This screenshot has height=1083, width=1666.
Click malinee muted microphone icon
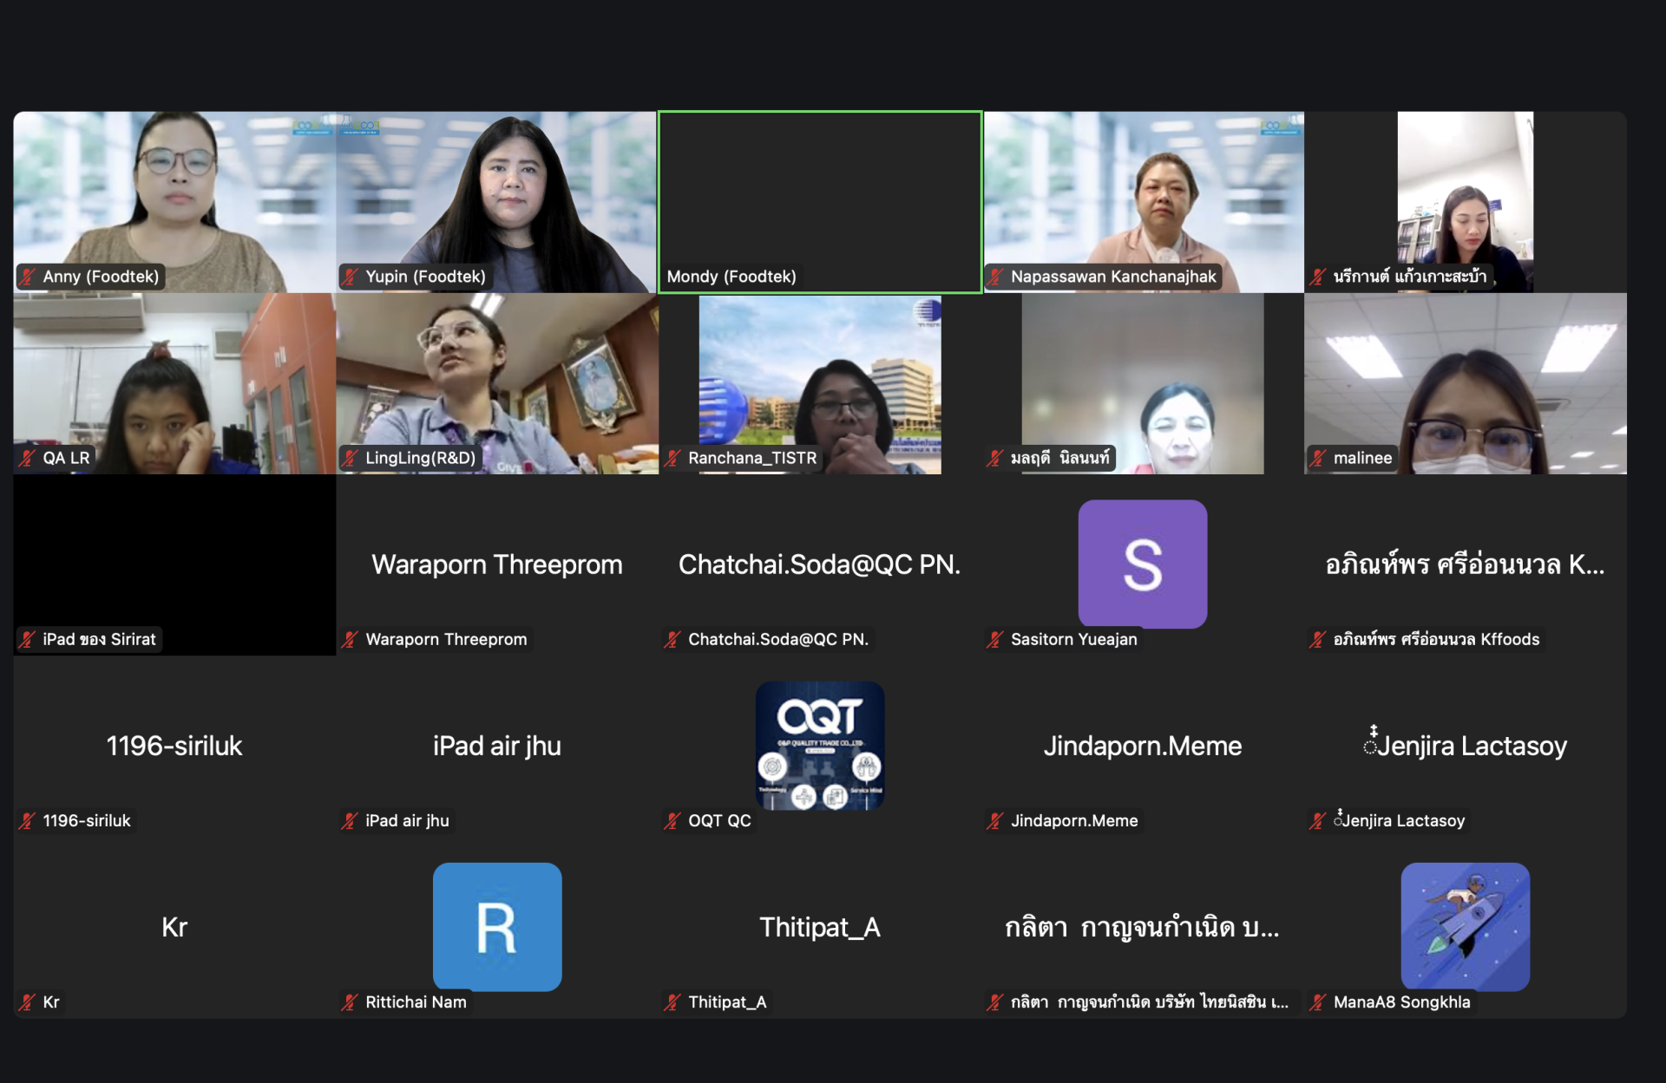coord(1318,458)
